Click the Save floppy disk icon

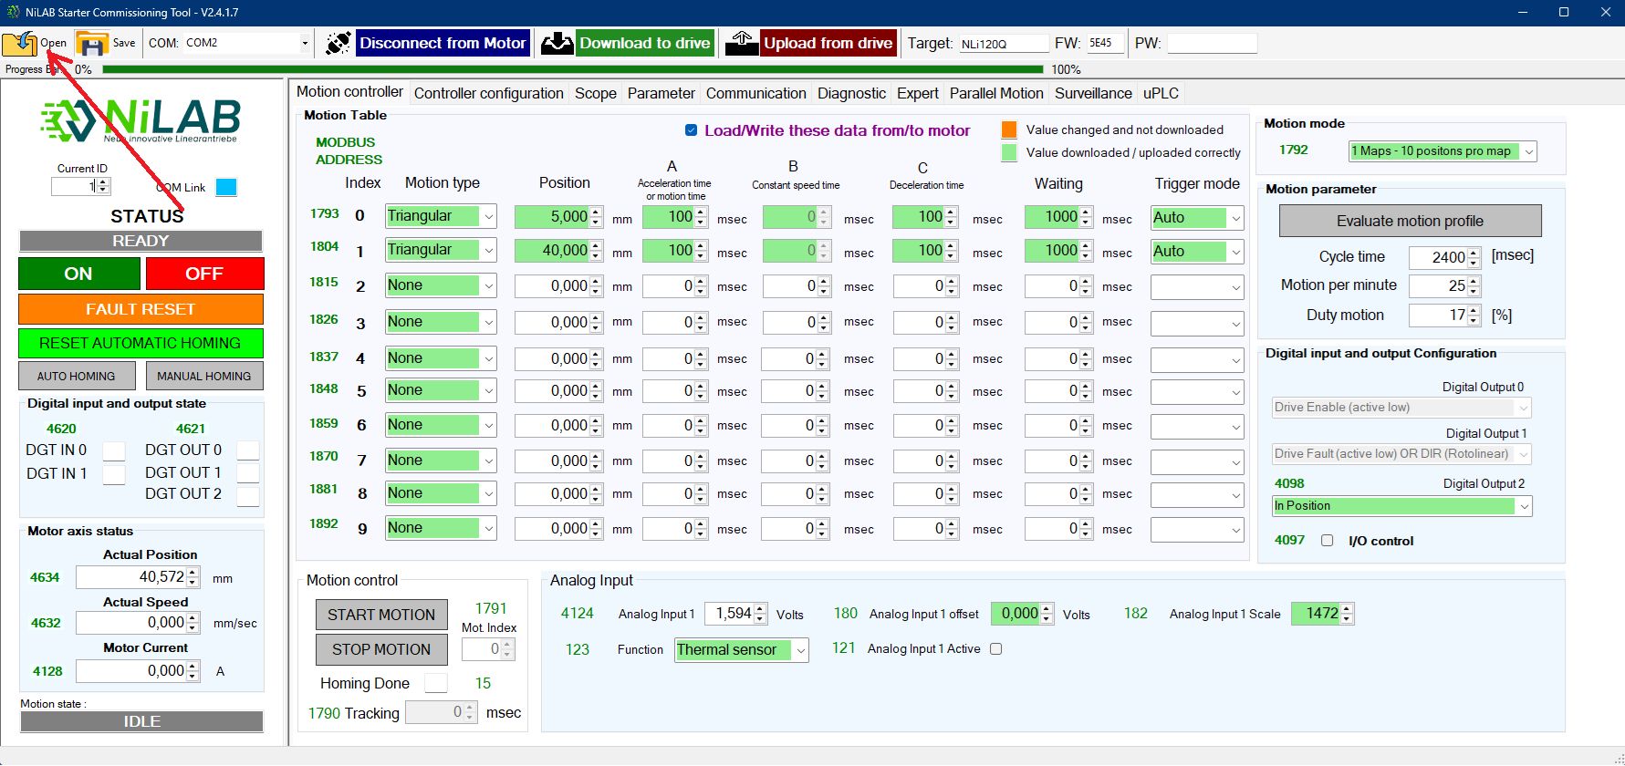point(91,43)
